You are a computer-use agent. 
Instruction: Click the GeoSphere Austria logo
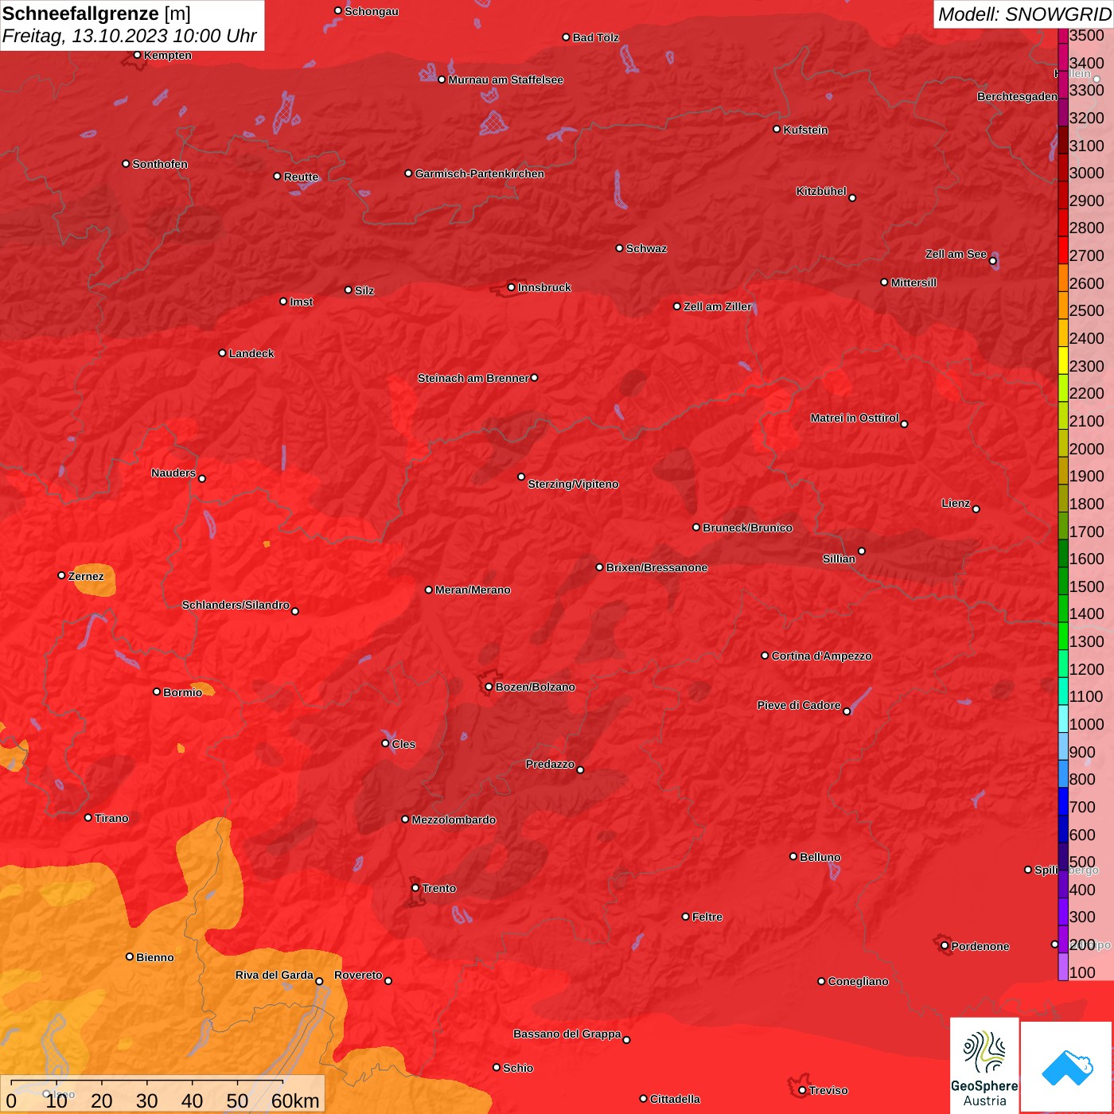[x=984, y=1065]
